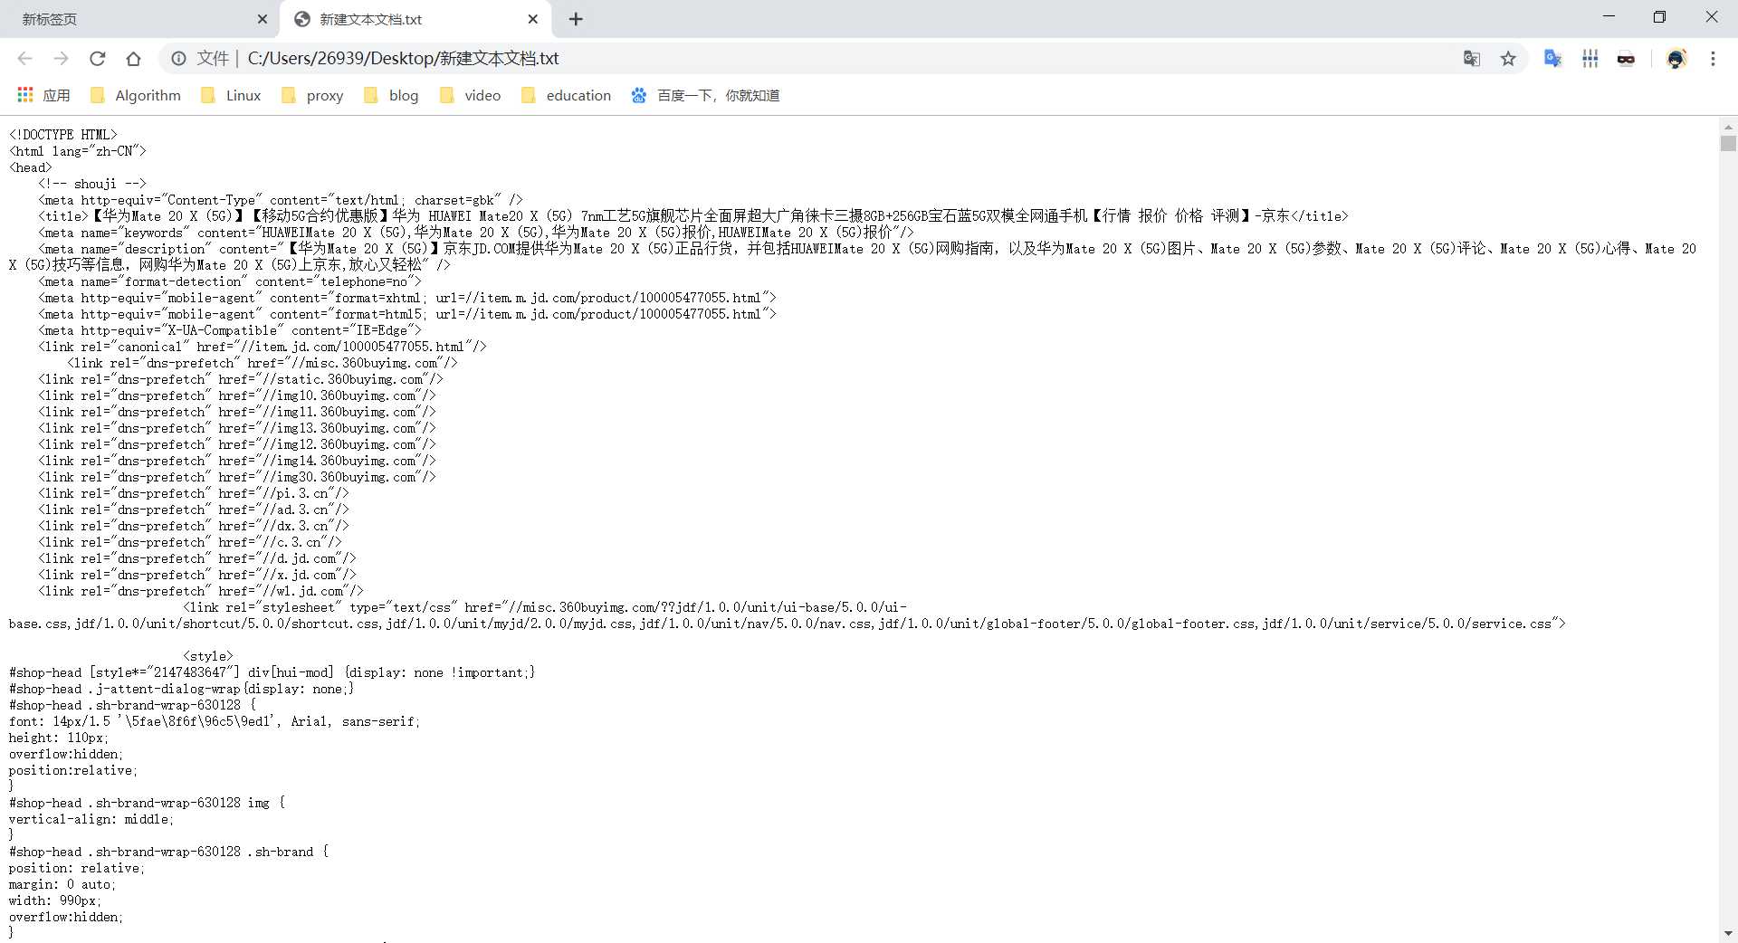This screenshot has width=1738, height=943.
Task: Open the Google Translate extension
Action: click(x=1553, y=59)
